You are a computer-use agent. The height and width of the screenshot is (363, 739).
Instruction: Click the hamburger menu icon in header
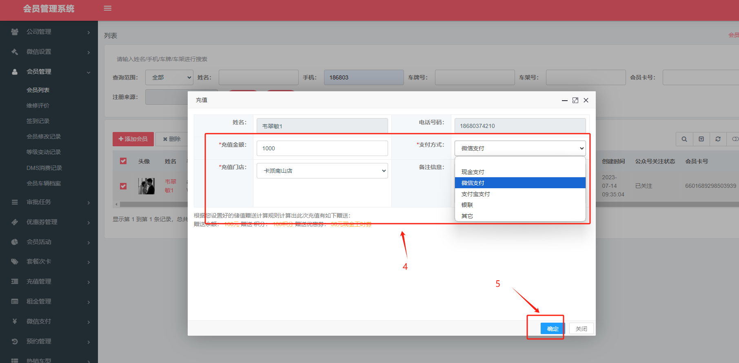pos(108,8)
